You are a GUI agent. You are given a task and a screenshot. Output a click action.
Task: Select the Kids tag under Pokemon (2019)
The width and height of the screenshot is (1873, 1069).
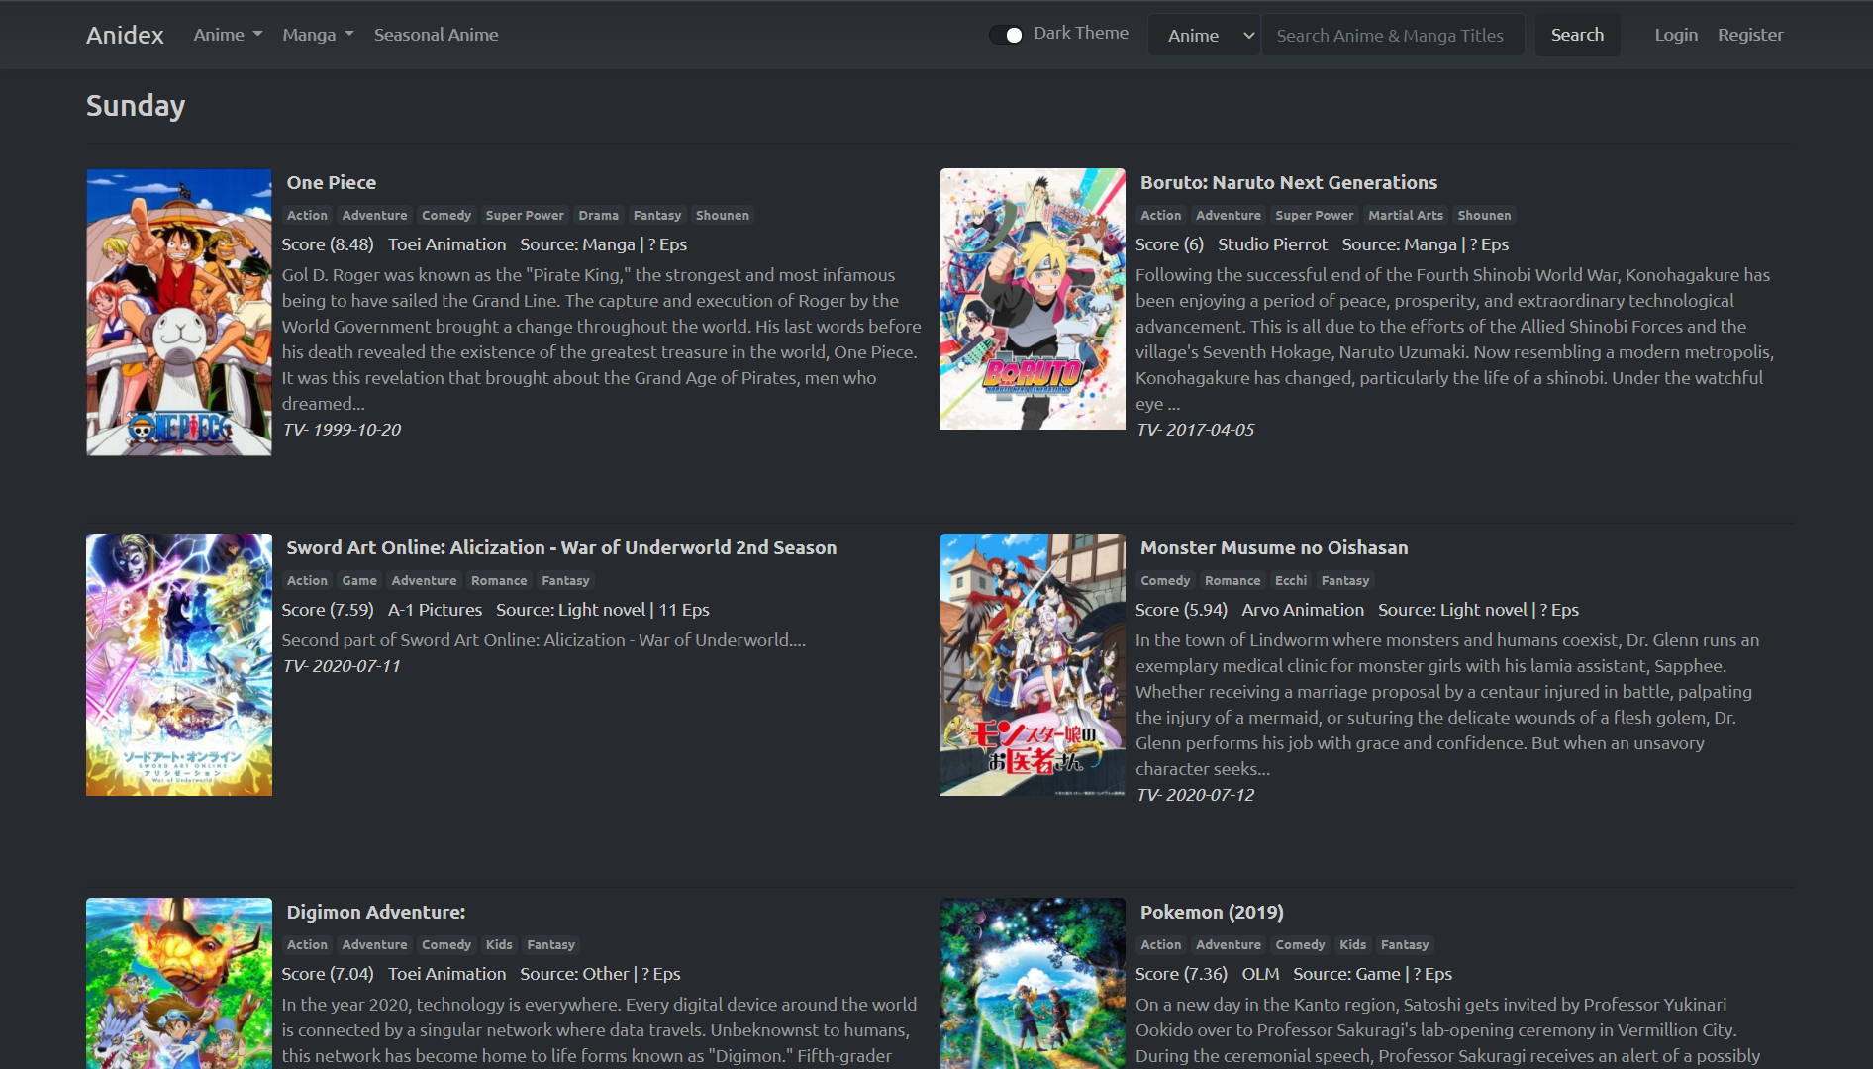click(x=1352, y=944)
